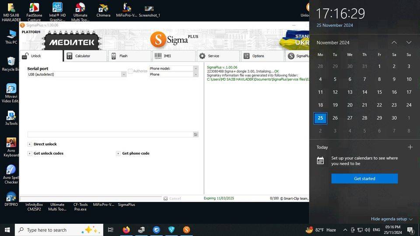Image resolution: width=420 pixels, height=236 pixels.
Task: Click the SigmaPlus taskbar icon
Action: click(x=186, y=230)
